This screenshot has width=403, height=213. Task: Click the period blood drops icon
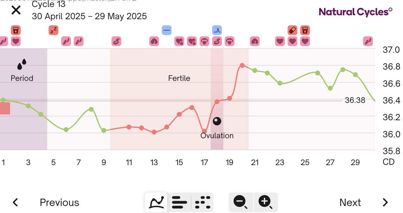pyautogui.click(x=22, y=64)
